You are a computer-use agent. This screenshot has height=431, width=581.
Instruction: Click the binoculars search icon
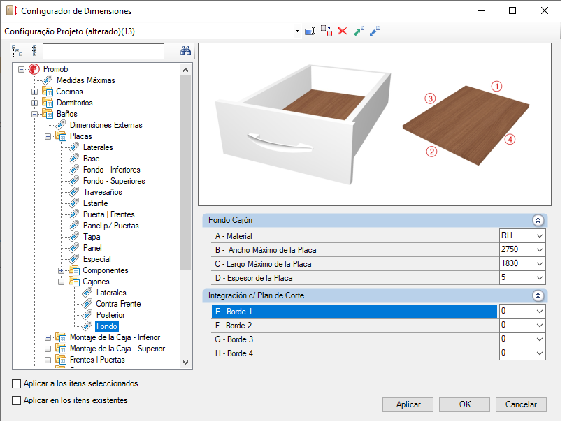(186, 51)
